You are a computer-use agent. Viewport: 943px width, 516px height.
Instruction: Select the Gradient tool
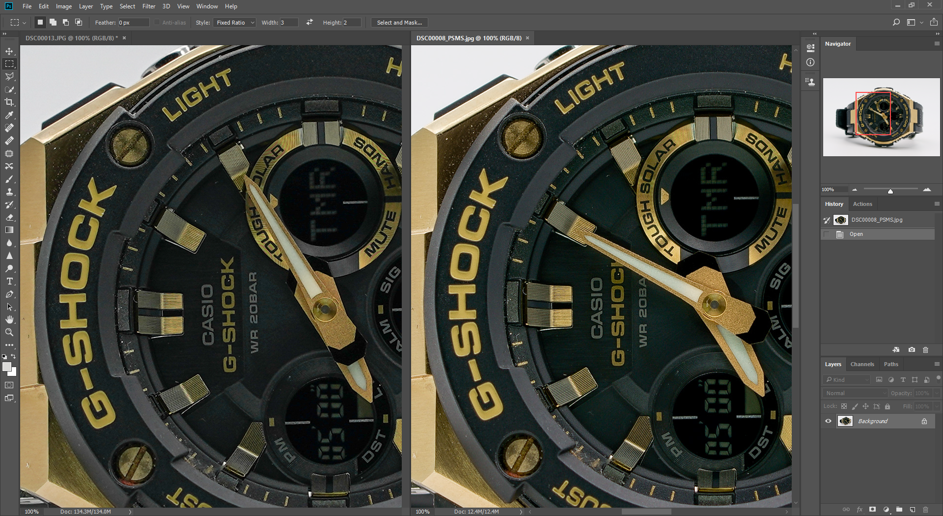(x=9, y=230)
